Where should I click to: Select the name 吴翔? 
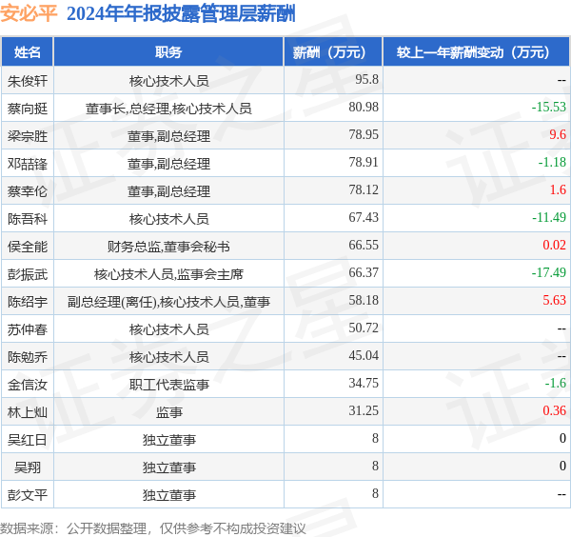pyautogui.click(x=28, y=467)
